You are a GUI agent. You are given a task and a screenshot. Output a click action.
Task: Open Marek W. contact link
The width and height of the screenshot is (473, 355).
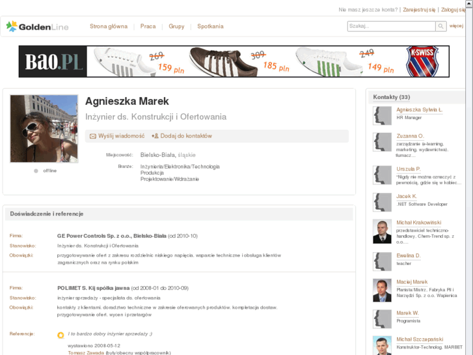[x=407, y=313]
